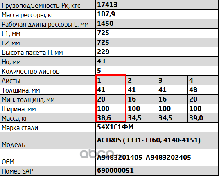Select mass value 39,0
219x176 pixels.
click(x=196, y=118)
